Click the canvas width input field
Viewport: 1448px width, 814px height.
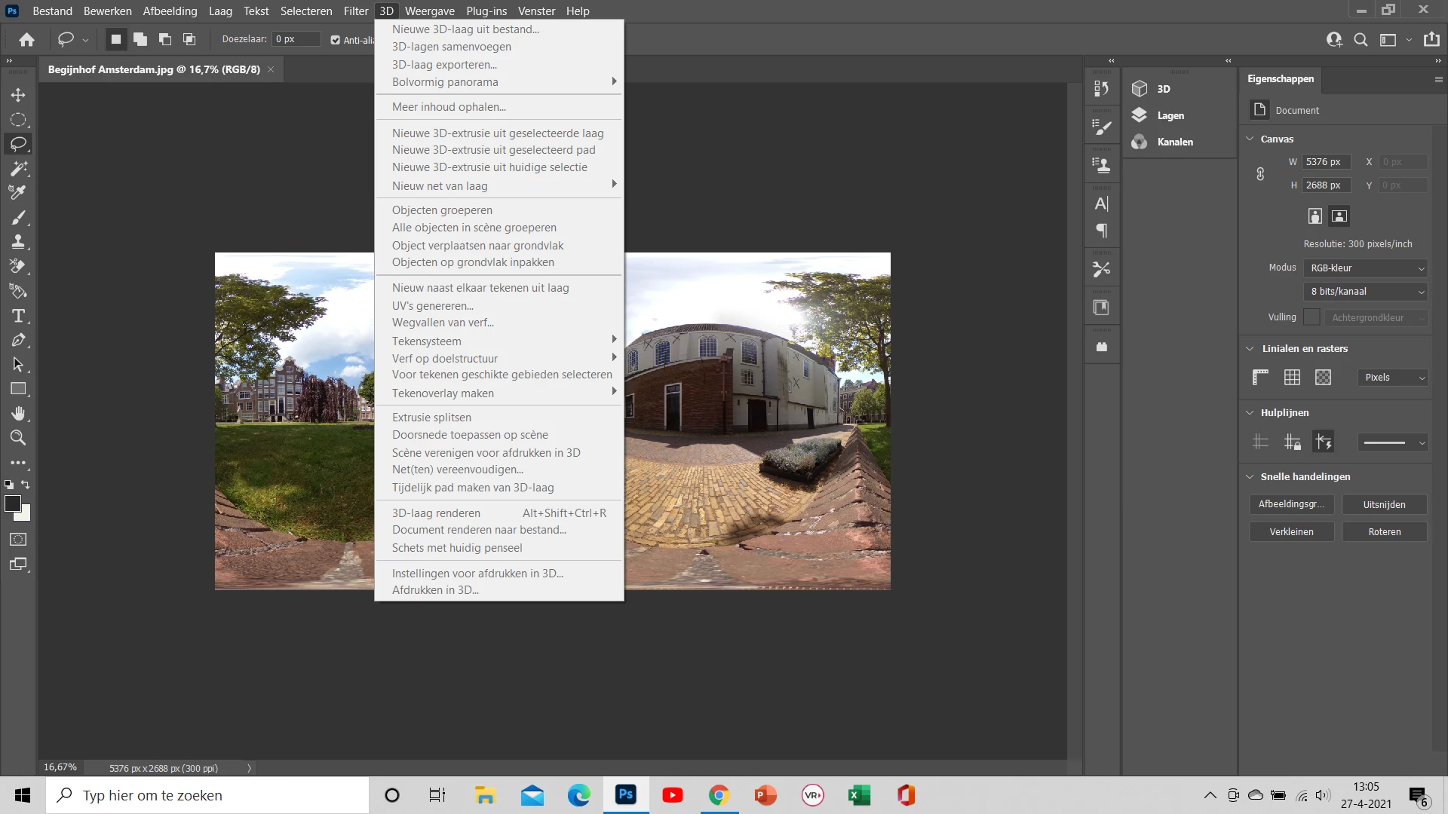point(1327,162)
